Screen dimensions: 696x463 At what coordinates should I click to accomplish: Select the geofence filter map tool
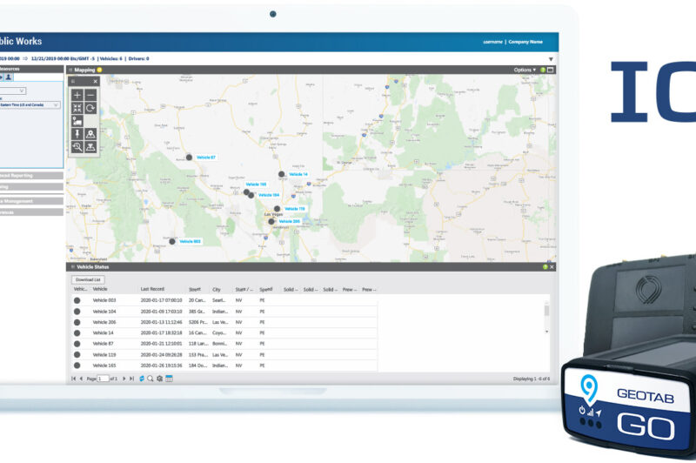coord(90,147)
